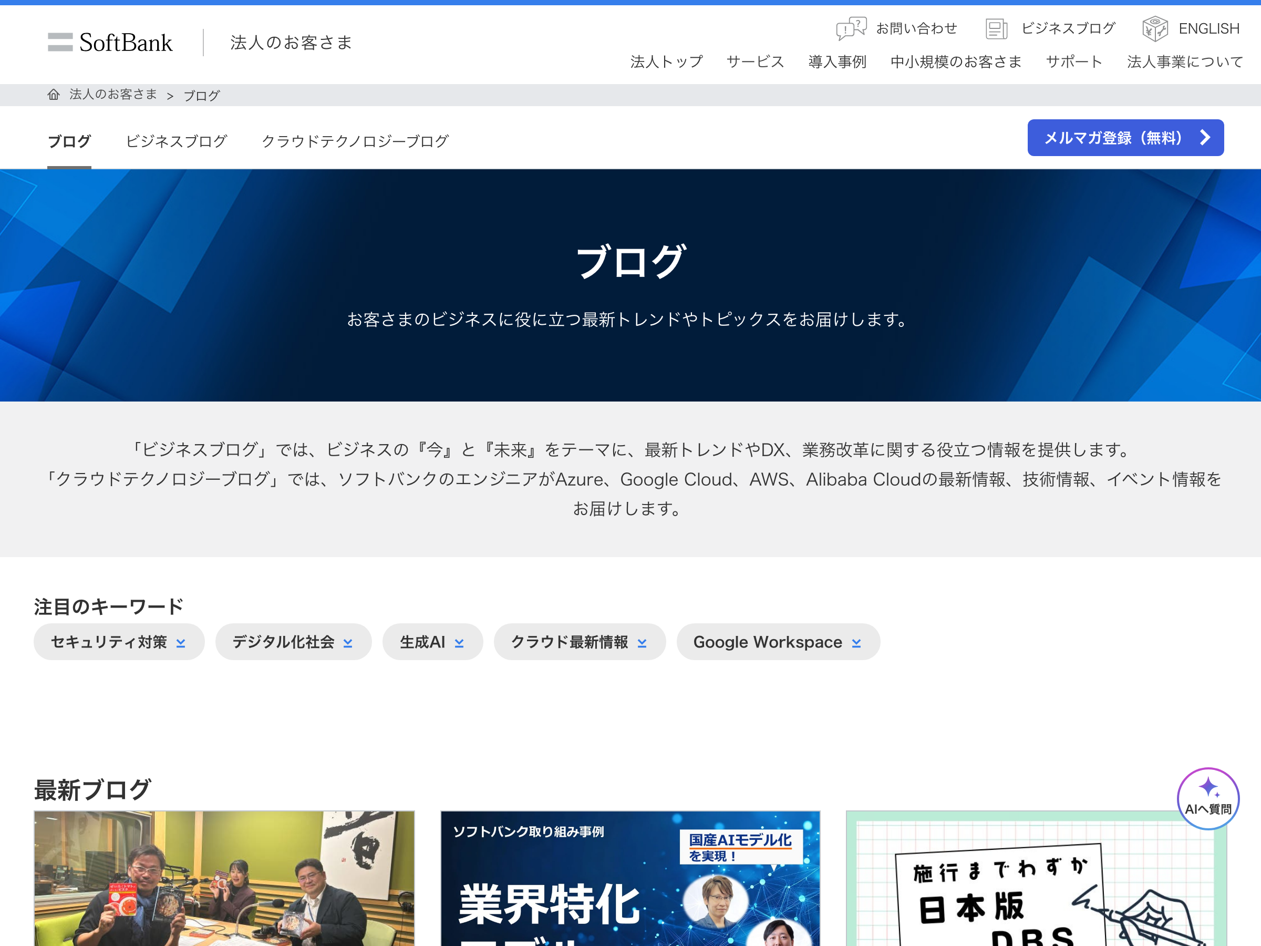Select the ブログ tab

[69, 141]
